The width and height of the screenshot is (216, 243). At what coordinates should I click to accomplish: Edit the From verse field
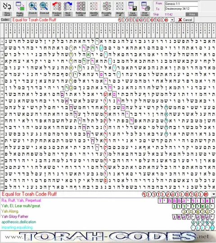click(181, 4)
